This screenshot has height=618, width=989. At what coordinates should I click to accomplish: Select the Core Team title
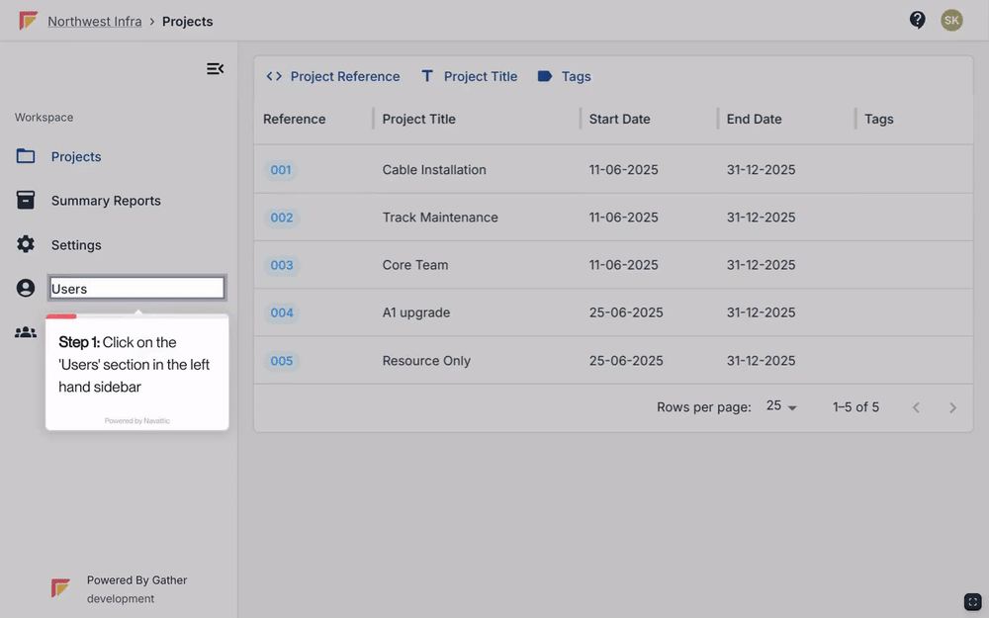[x=415, y=265]
